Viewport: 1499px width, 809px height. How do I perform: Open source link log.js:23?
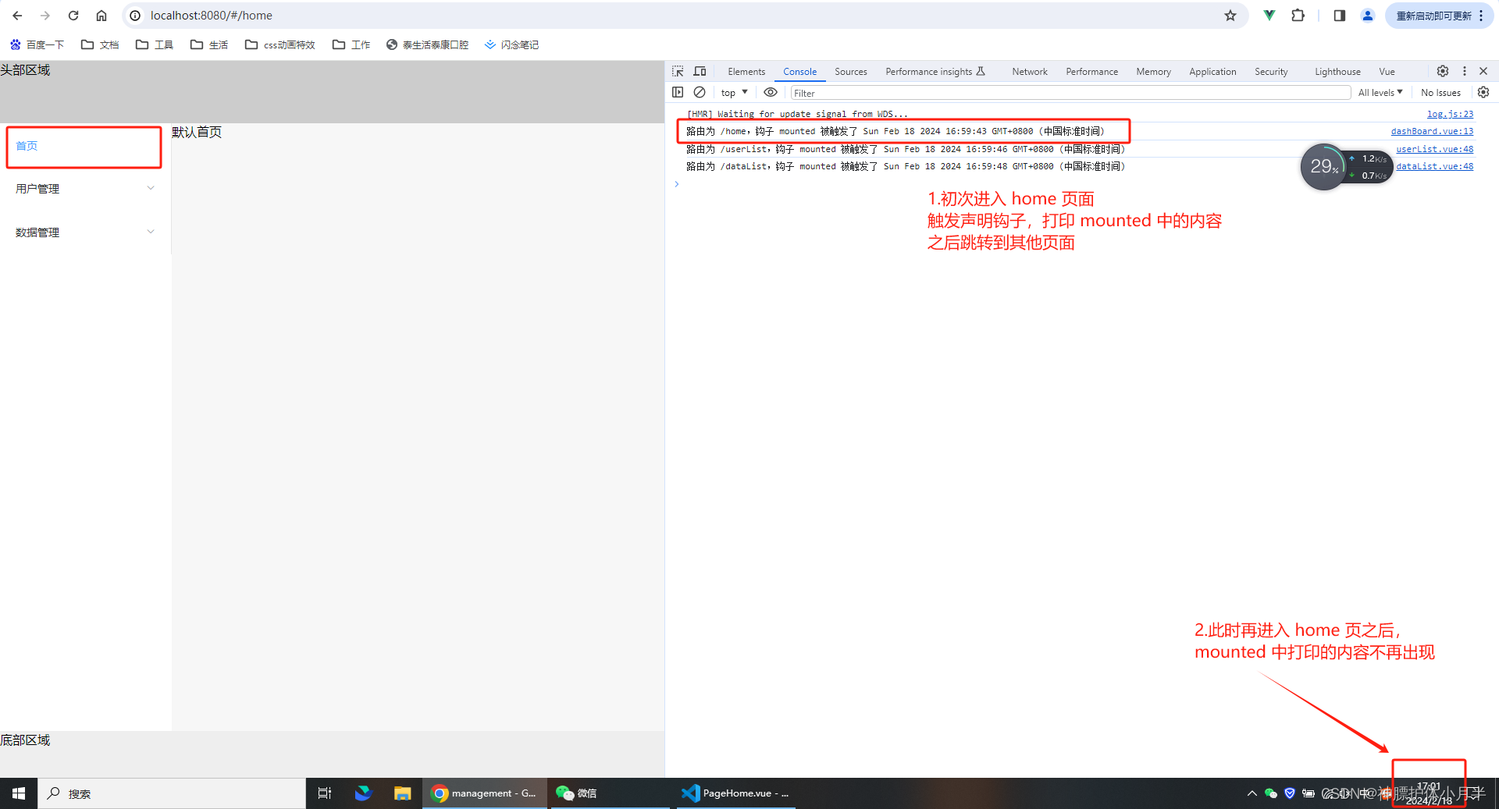click(x=1450, y=114)
